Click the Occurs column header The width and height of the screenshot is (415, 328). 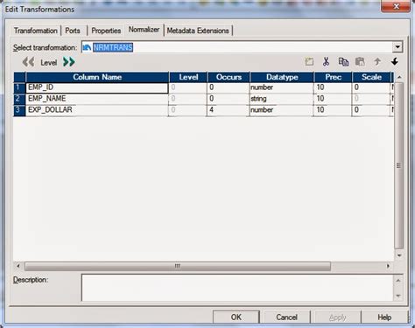pyautogui.click(x=229, y=77)
